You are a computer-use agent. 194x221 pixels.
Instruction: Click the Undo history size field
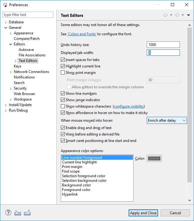click(x=163, y=45)
